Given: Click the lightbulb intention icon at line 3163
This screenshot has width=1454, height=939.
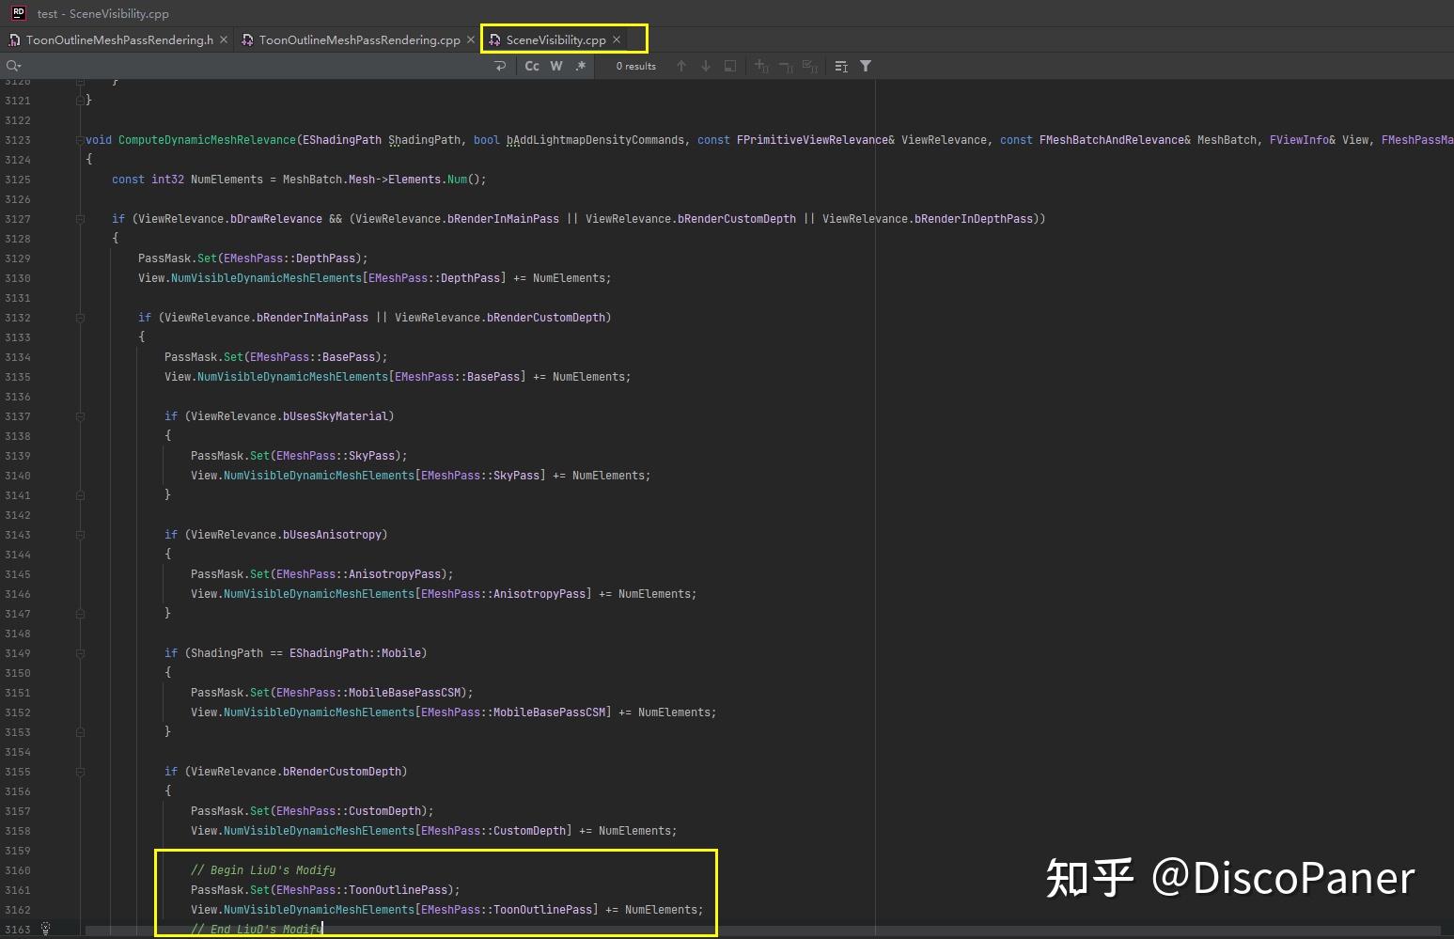Looking at the screenshot, I should 45,929.
